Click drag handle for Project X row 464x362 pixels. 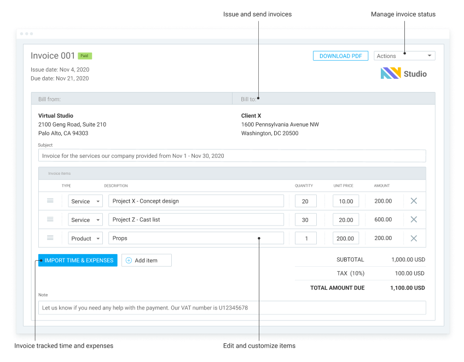pos(50,201)
